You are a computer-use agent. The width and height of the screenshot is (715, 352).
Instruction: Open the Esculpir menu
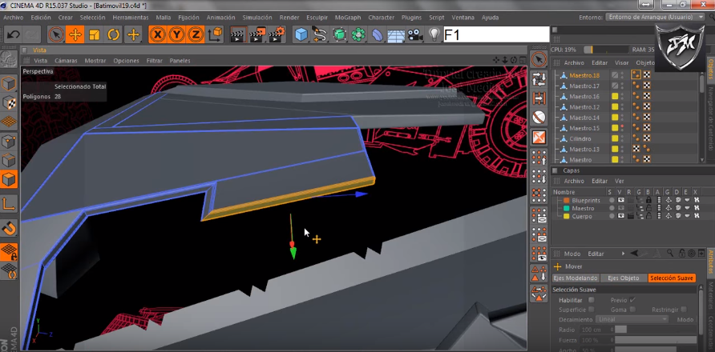pyautogui.click(x=317, y=18)
